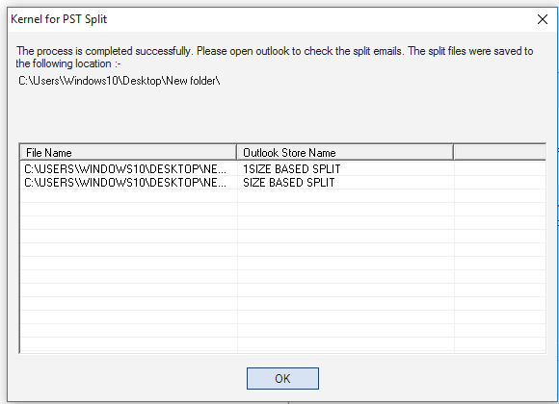Select the file path row for SIZE BASED SPLIT

[x=125, y=182]
